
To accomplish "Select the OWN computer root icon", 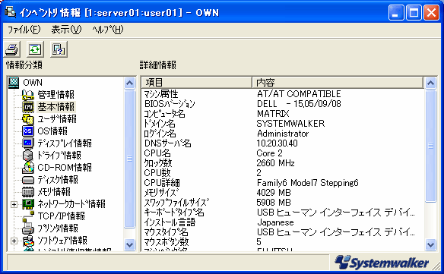I will 14,83.
